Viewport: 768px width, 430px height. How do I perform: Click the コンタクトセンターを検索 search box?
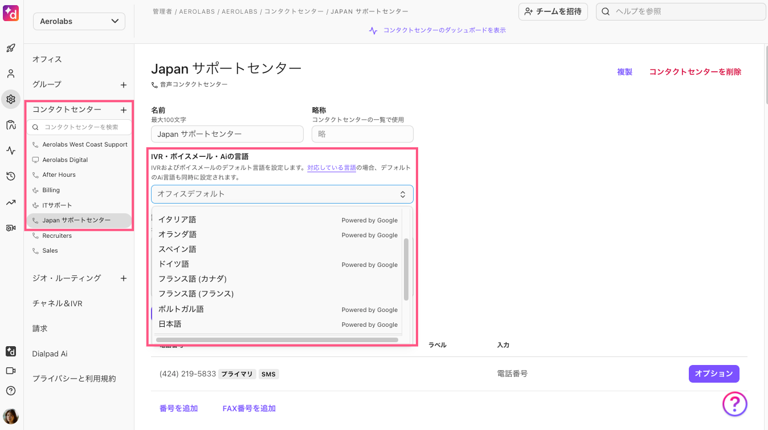(80, 127)
